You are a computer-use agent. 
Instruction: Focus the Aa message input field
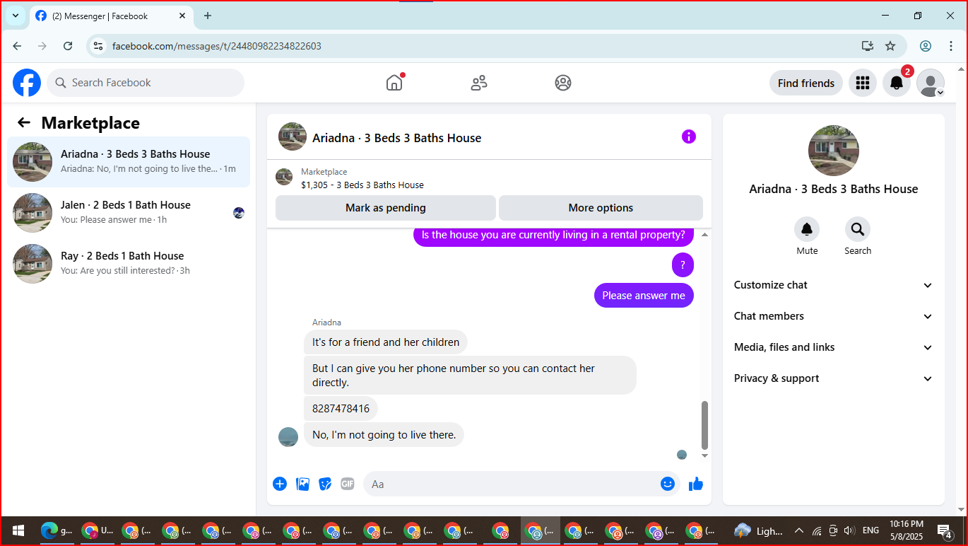(521, 484)
